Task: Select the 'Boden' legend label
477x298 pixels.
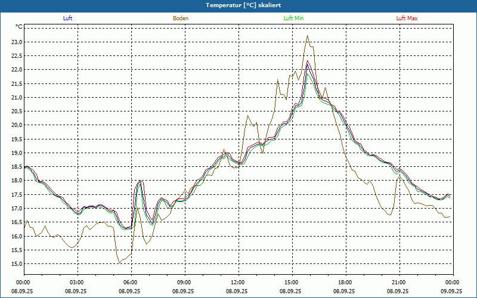Action: pos(181,18)
